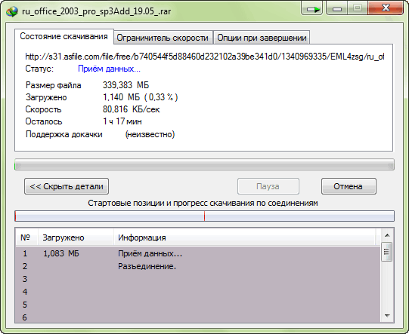Minimize the download window

(336, 8)
